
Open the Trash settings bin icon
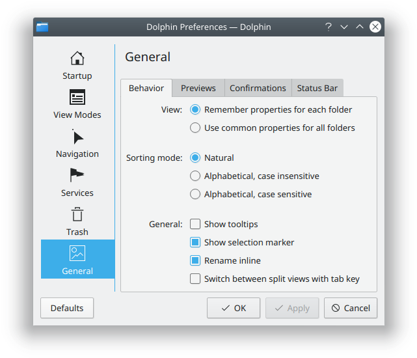[77, 215]
